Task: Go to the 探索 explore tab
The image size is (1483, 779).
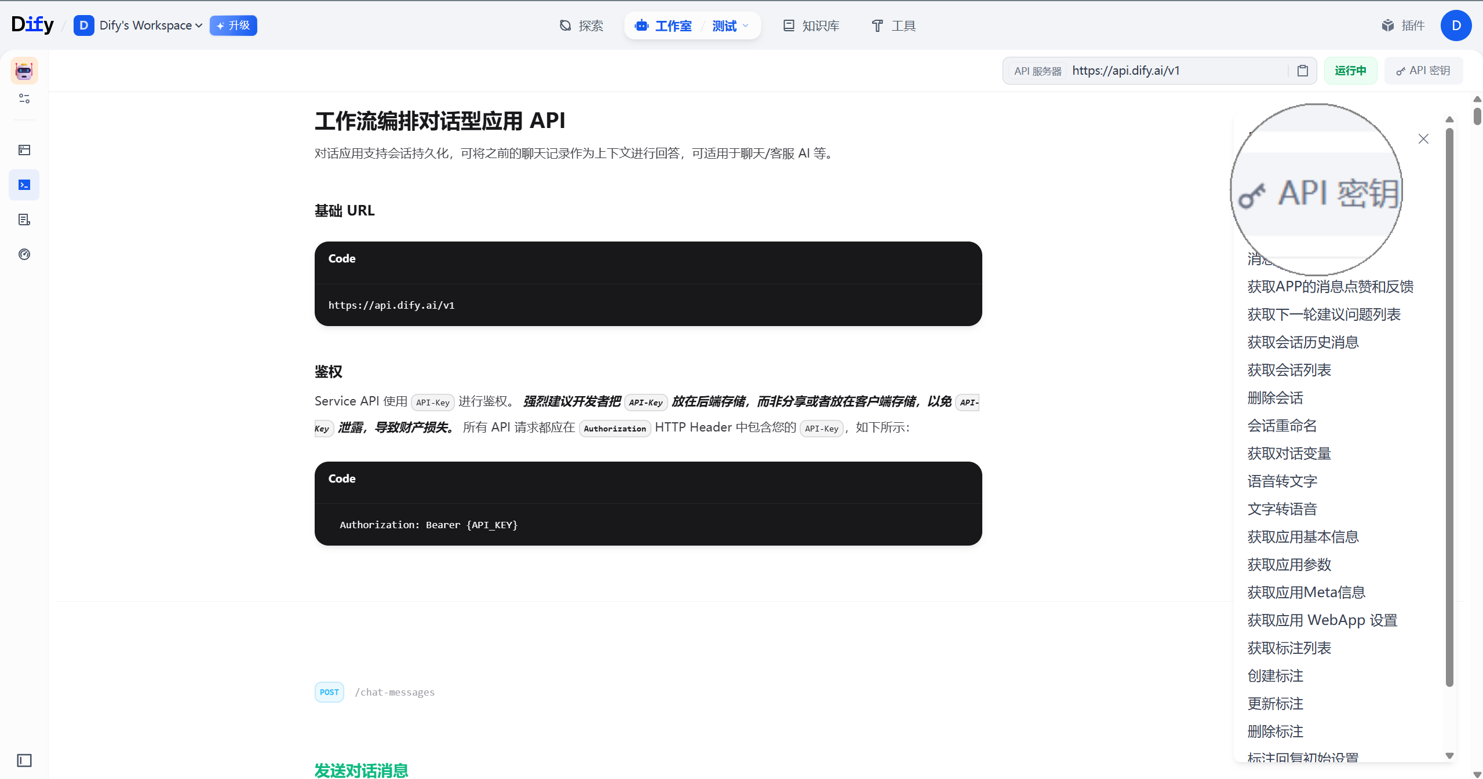Action: coord(581,25)
